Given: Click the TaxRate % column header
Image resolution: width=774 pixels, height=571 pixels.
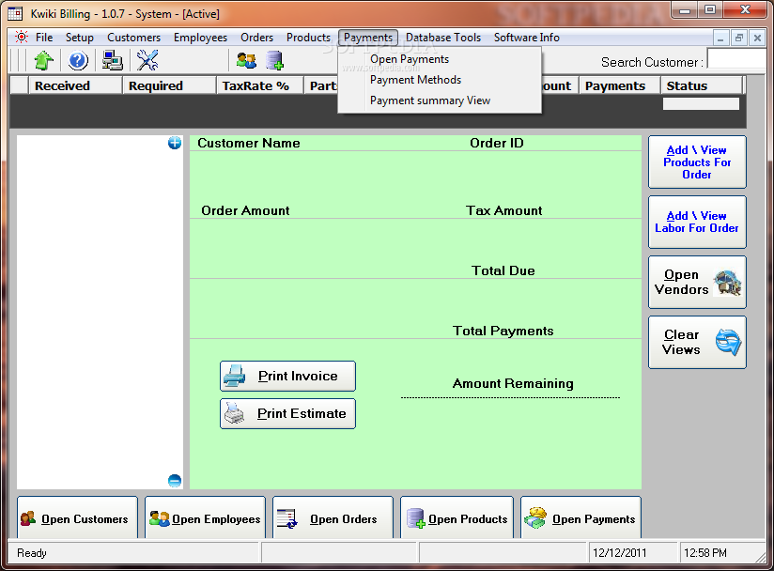Looking at the screenshot, I should click(x=260, y=85).
